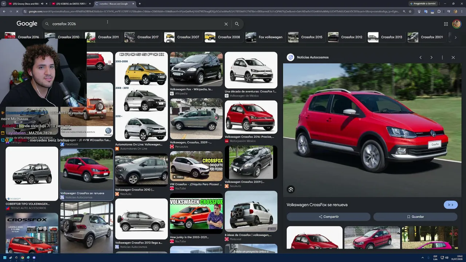This screenshot has width=466, height=262.
Task: Go to the Google logo homepage
Action: point(27,24)
